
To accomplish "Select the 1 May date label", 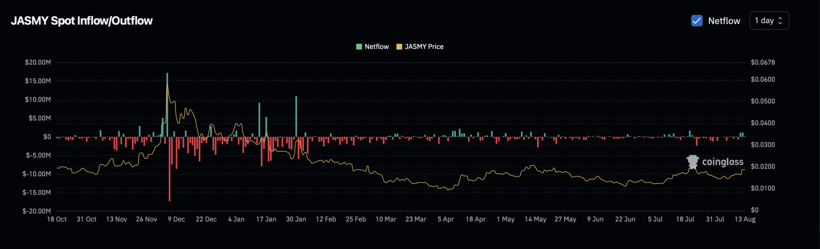I will (x=506, y=219).
